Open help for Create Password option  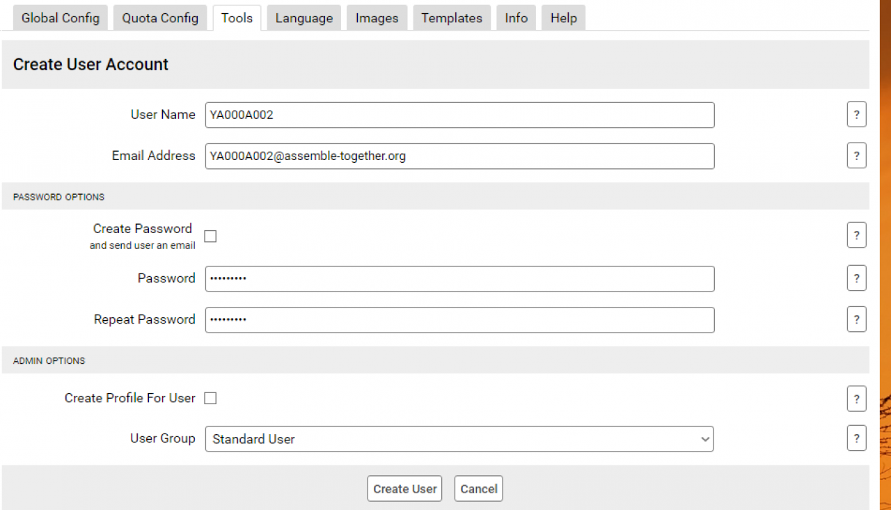coord(856,235)
